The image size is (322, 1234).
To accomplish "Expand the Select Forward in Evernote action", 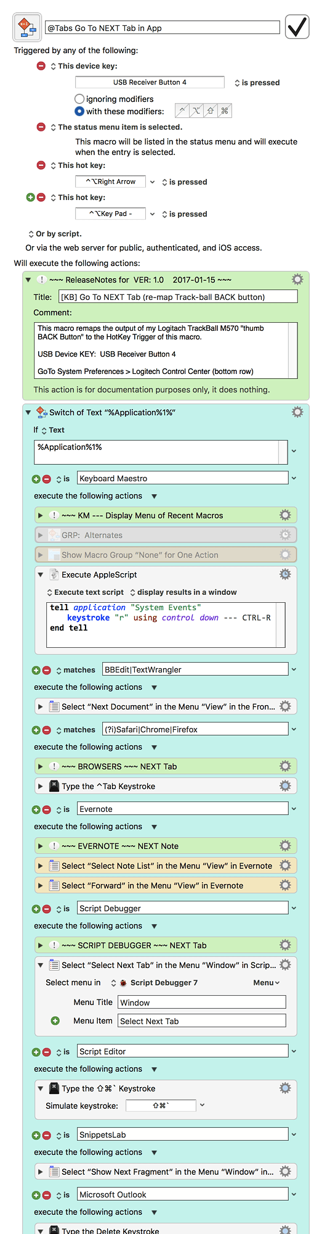I will [40, 885].
